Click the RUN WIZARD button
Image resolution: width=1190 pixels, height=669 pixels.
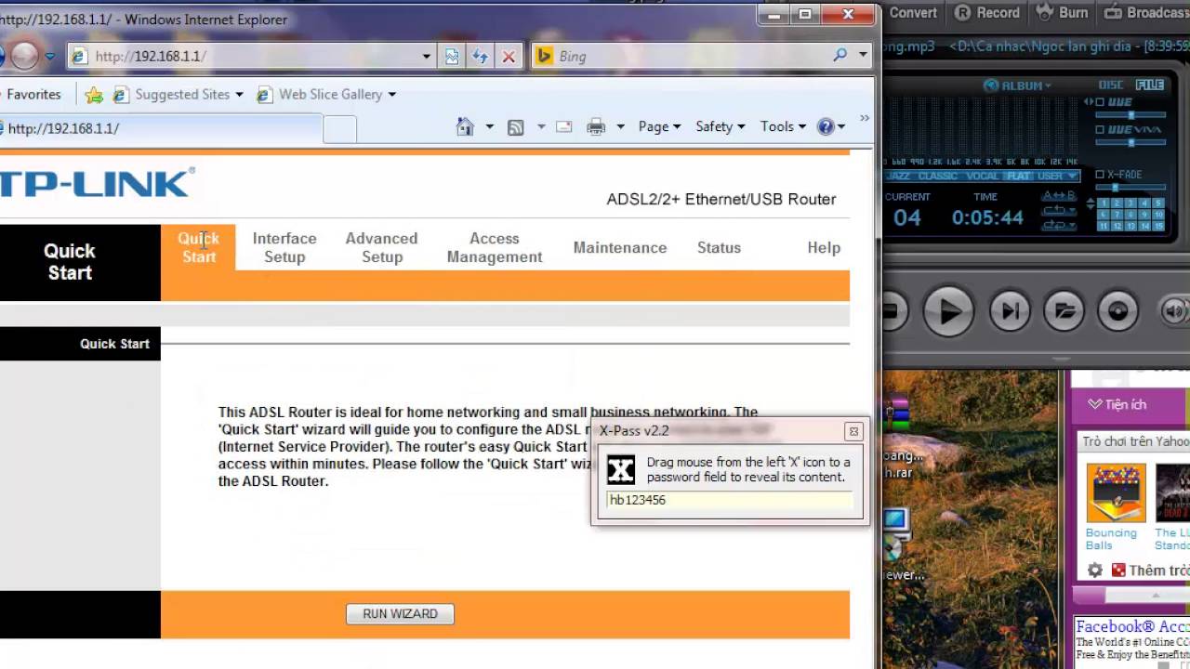pyautogui.click(x=400, y=613)
